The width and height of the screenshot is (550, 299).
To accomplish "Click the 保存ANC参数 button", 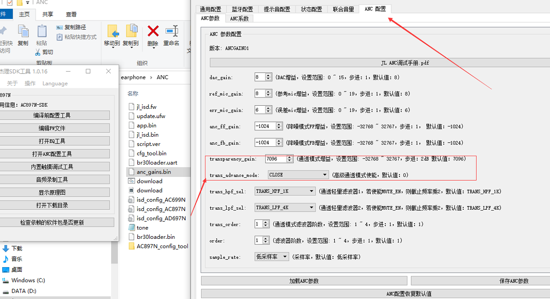I will point(481,281).
